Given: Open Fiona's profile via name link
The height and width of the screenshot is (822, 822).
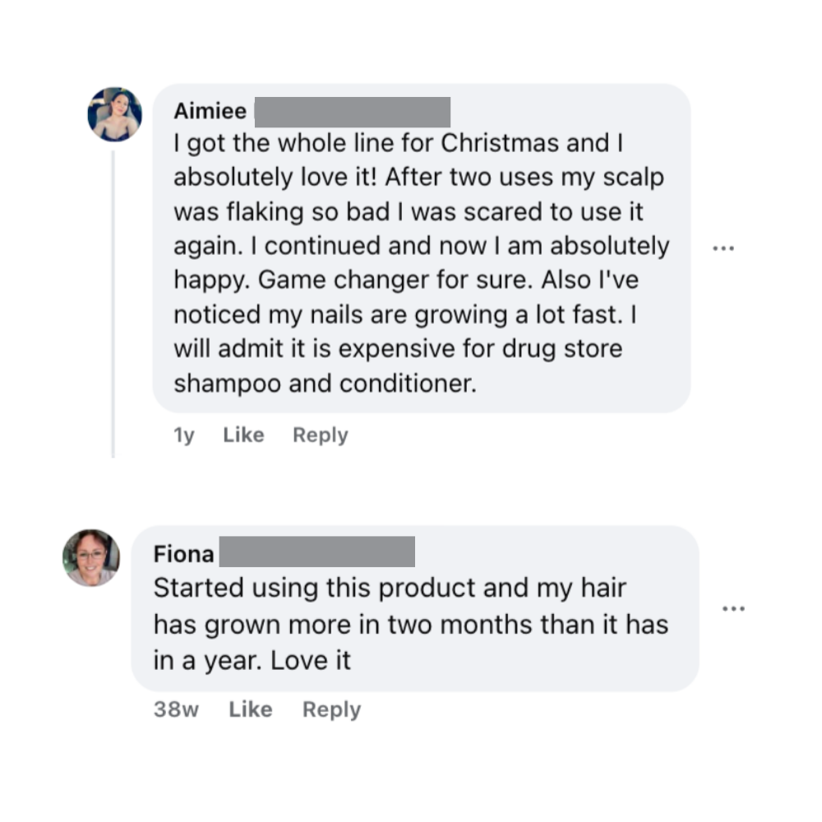Looking at the screenshot, I should point(183,554).
